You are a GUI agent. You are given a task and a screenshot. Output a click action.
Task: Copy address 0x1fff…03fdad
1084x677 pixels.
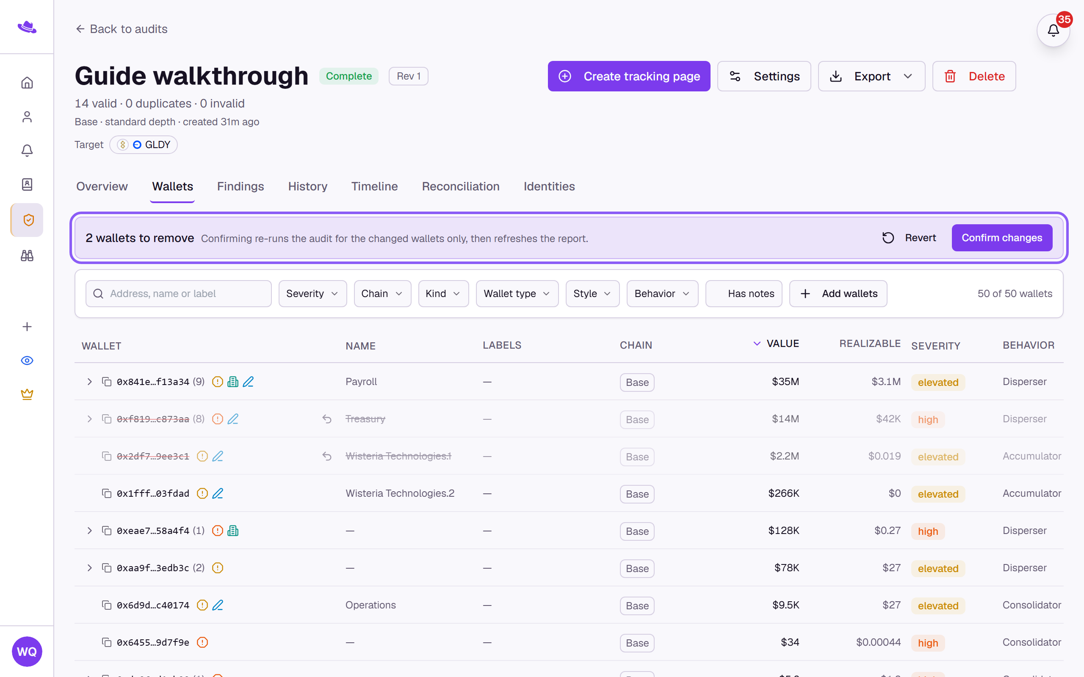[107, 493]
